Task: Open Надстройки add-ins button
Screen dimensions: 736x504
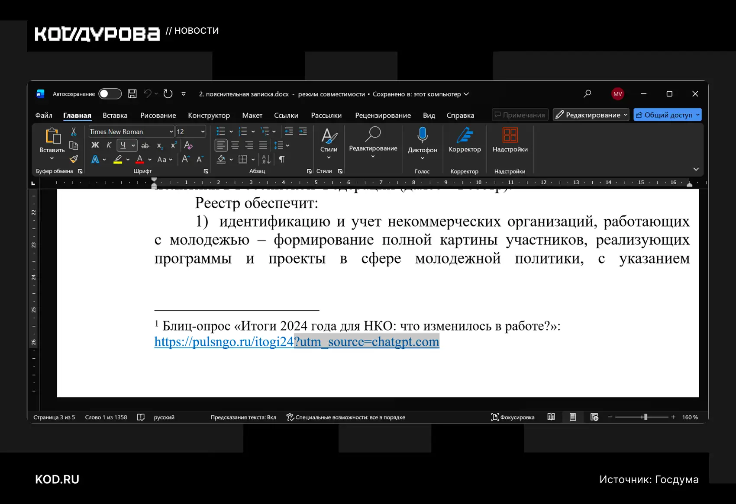Action: point(510,140)
